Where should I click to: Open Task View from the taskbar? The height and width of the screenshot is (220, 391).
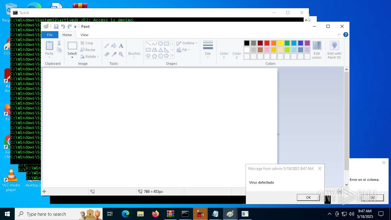point(110,214)
